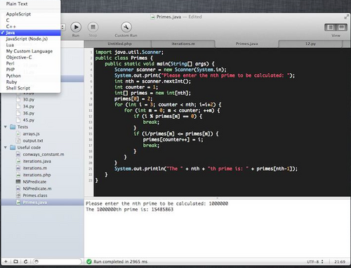Image resolution: width=351 pixels, height=268 pixels.
Task: Switch to the Untitled.php tab
Action: pyautogui.click(x=119, y=44)
